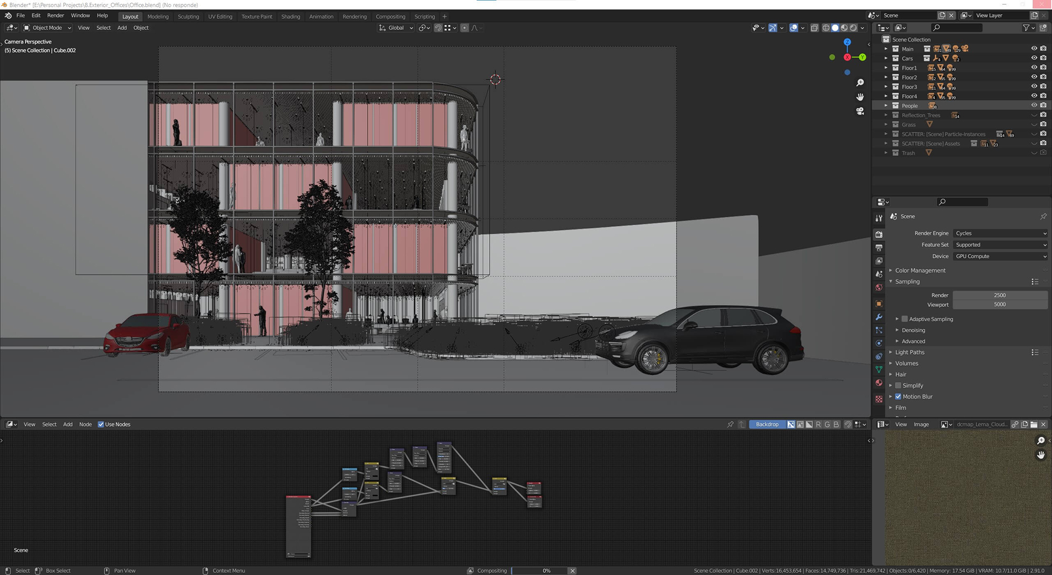Open the Render Engine dropdown set to Cycles
1052x575 pixels.
click(999, 233)
